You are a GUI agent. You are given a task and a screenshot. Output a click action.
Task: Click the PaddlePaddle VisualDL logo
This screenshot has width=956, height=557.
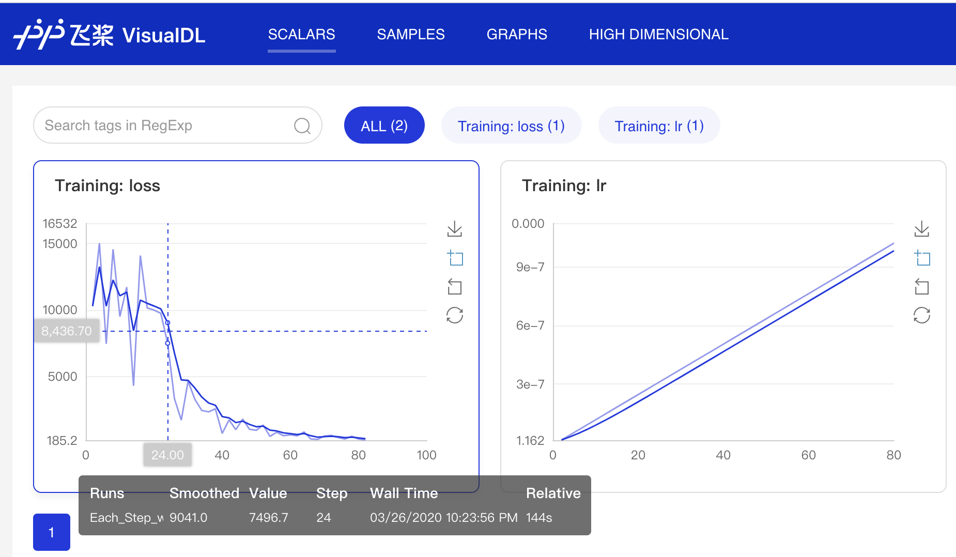click(x=109, y=35)
